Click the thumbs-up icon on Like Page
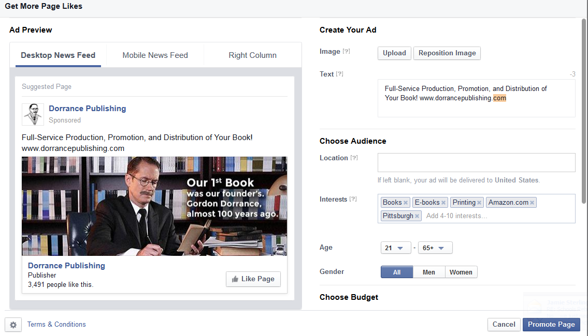Image resolution: width=588 pixels, height=336 pixels. point(235,279)
